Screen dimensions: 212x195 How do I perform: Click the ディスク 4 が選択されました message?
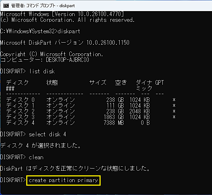point(41,146)
